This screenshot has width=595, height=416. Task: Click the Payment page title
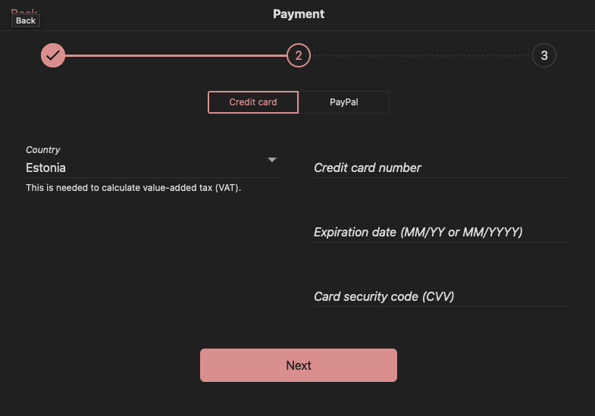(299, 14)
